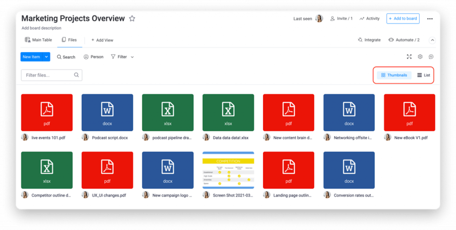The height and width of the screenshot is (230, 456).
Task: Switch to Thumbnails view
Action: (x=394, y=75)
